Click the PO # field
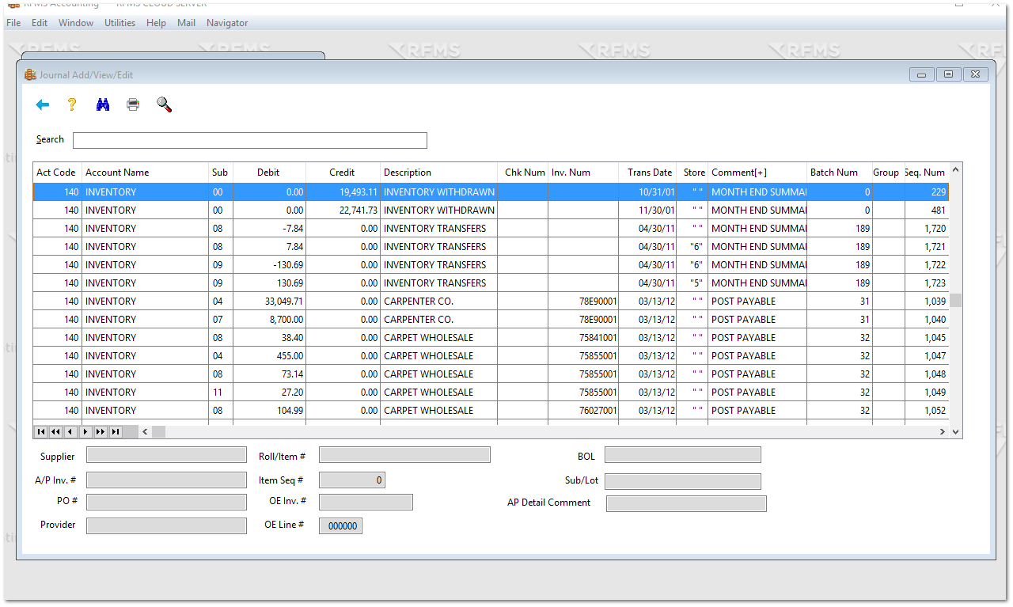This screenshot has width=1013, height=607. tap(166, 502)
